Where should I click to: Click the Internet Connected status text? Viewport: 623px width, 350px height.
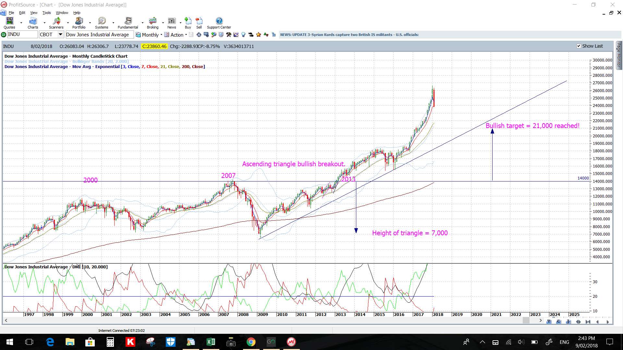(x=122, y=331)
